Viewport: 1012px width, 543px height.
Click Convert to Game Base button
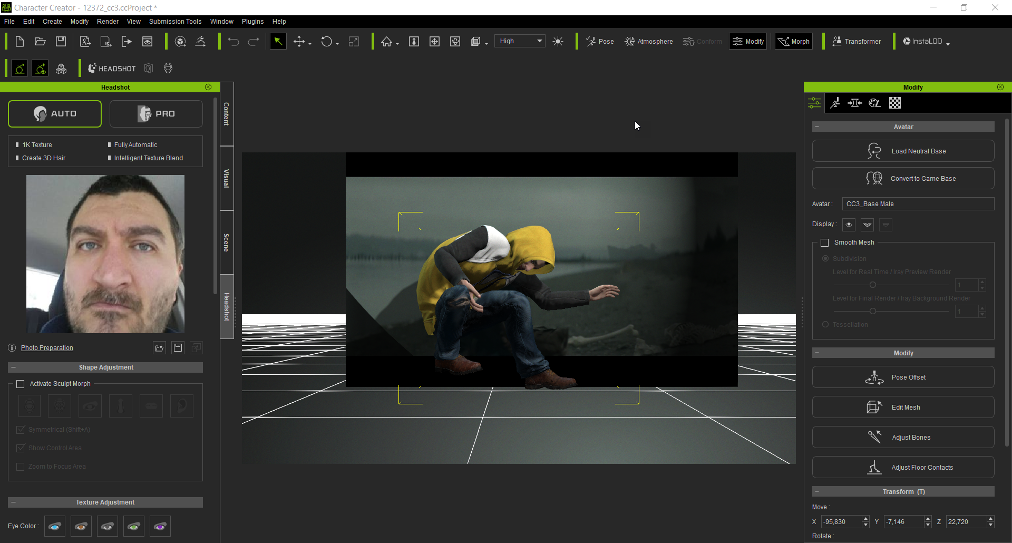pos(903,179)
